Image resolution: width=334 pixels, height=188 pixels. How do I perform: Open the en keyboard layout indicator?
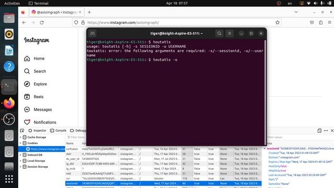click(290, 3)
